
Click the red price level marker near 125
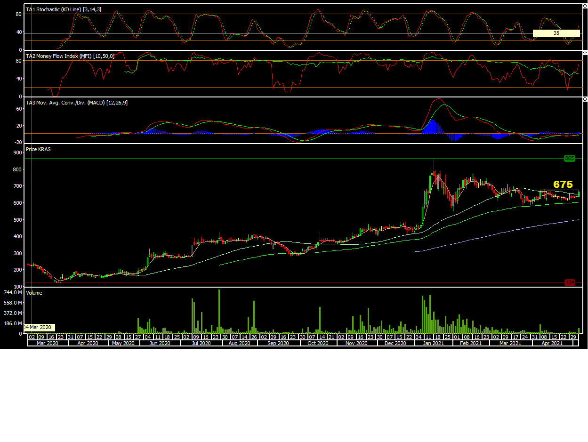coord(570,282)
